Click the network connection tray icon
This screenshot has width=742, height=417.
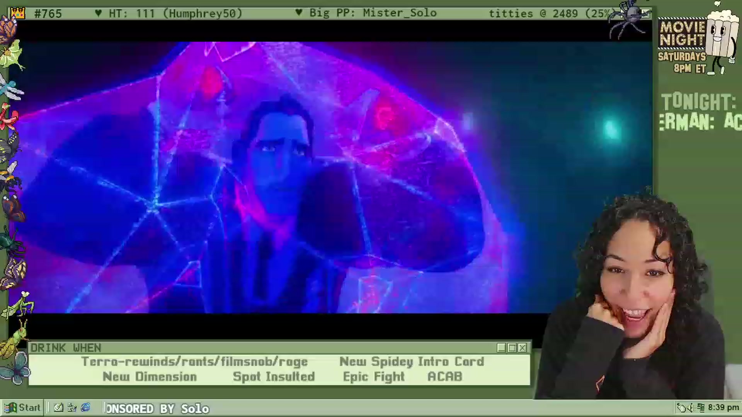point(701,408)
